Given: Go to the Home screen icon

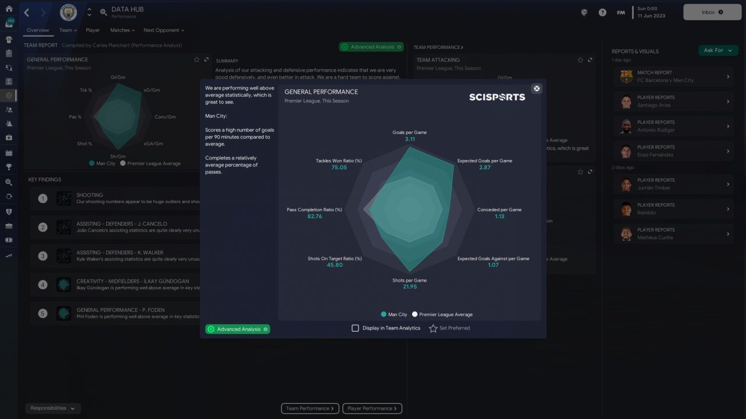Looking at the screenshot, I should (9, 9).
